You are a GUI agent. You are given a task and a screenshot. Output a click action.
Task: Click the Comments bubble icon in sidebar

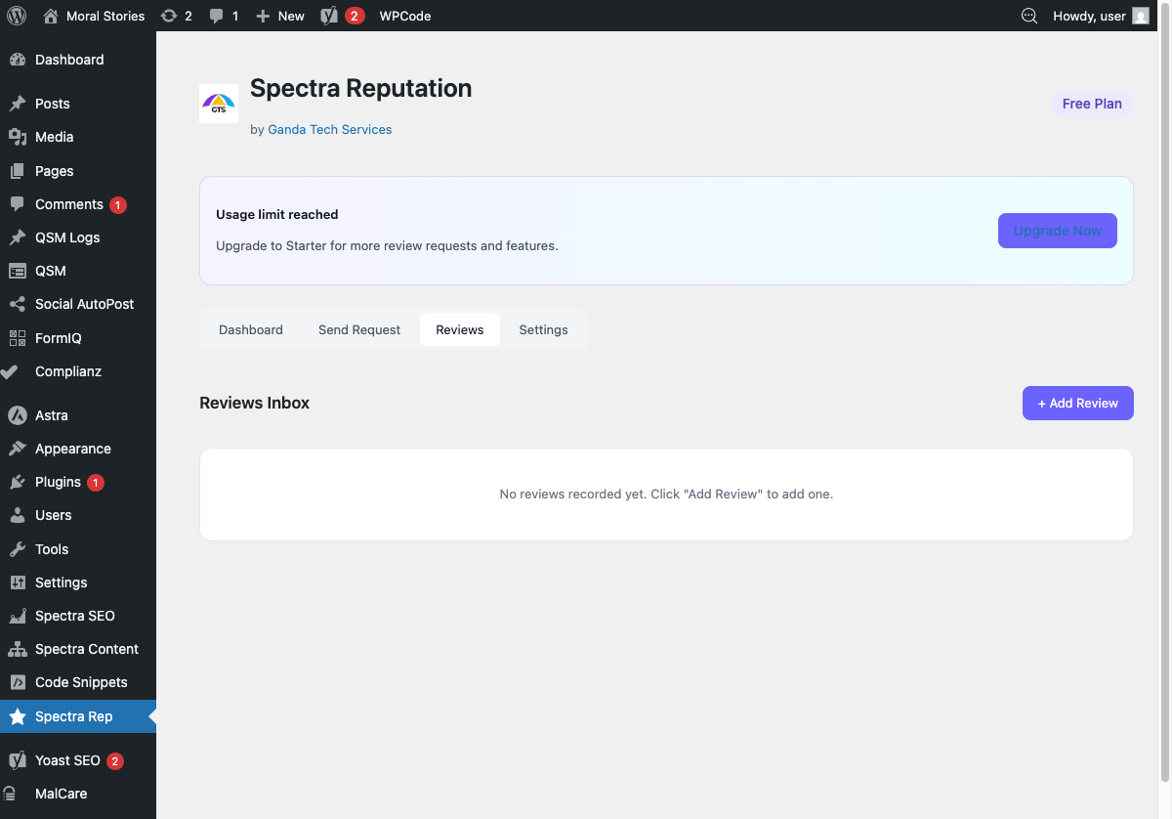(x=18, y=204)
